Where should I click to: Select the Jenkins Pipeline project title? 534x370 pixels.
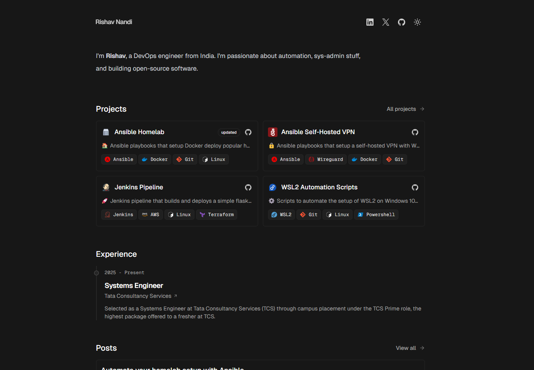click(139, 187)
